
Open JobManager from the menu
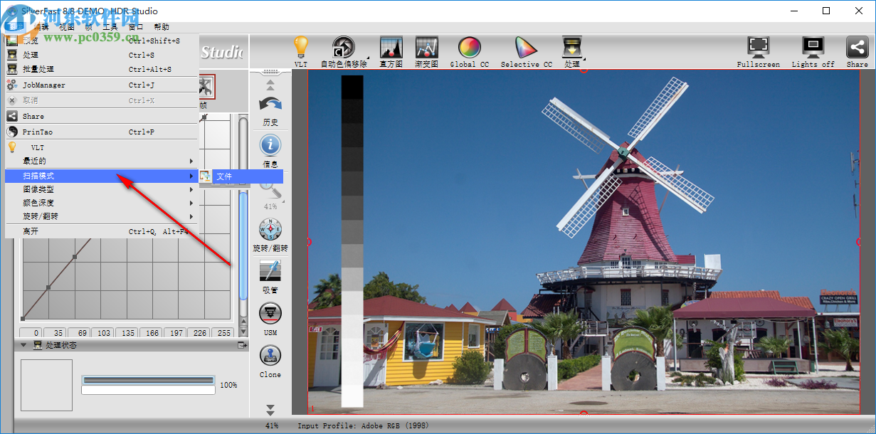pyautogui.click(x=43, y=84)
